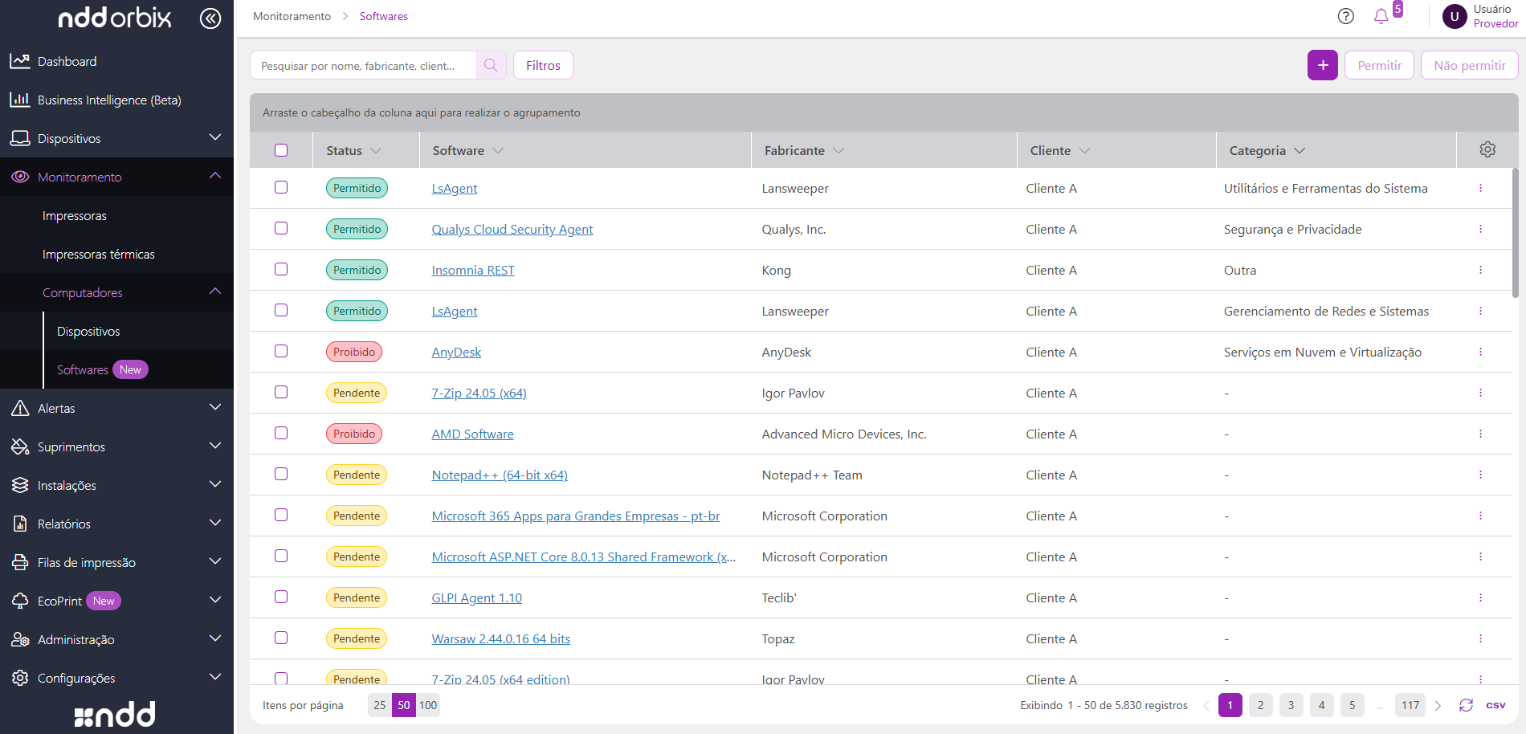Click the software search input field

tap(363, 66)
